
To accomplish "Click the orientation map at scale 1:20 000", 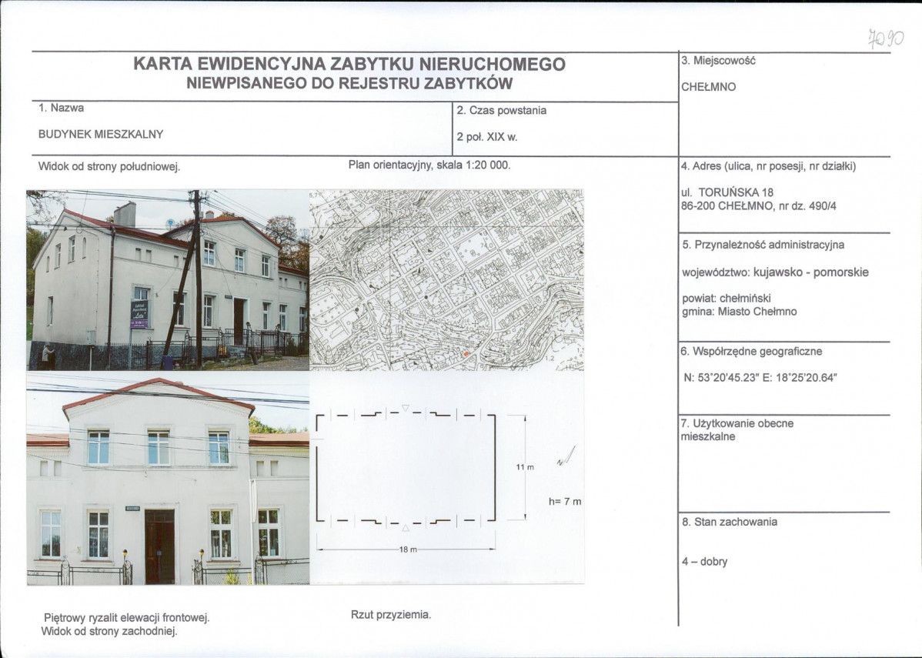I will [x=446, y=277].
